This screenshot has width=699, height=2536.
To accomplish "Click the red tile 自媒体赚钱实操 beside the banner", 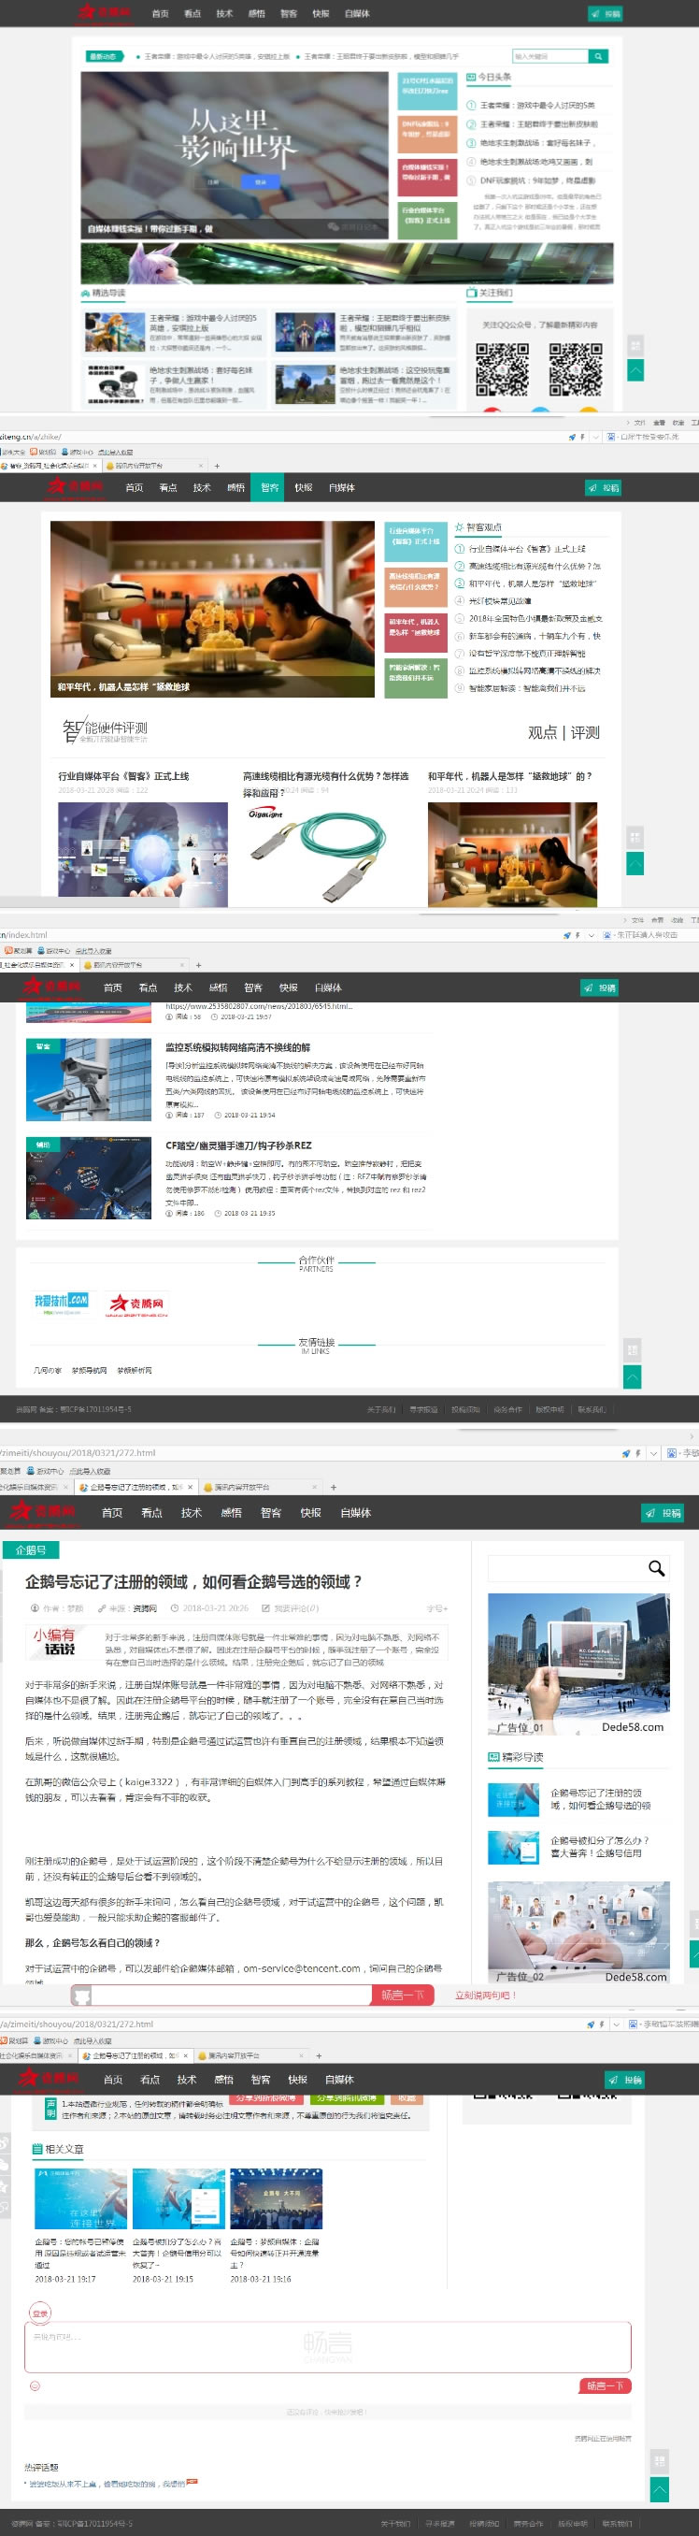I will 424,171.
